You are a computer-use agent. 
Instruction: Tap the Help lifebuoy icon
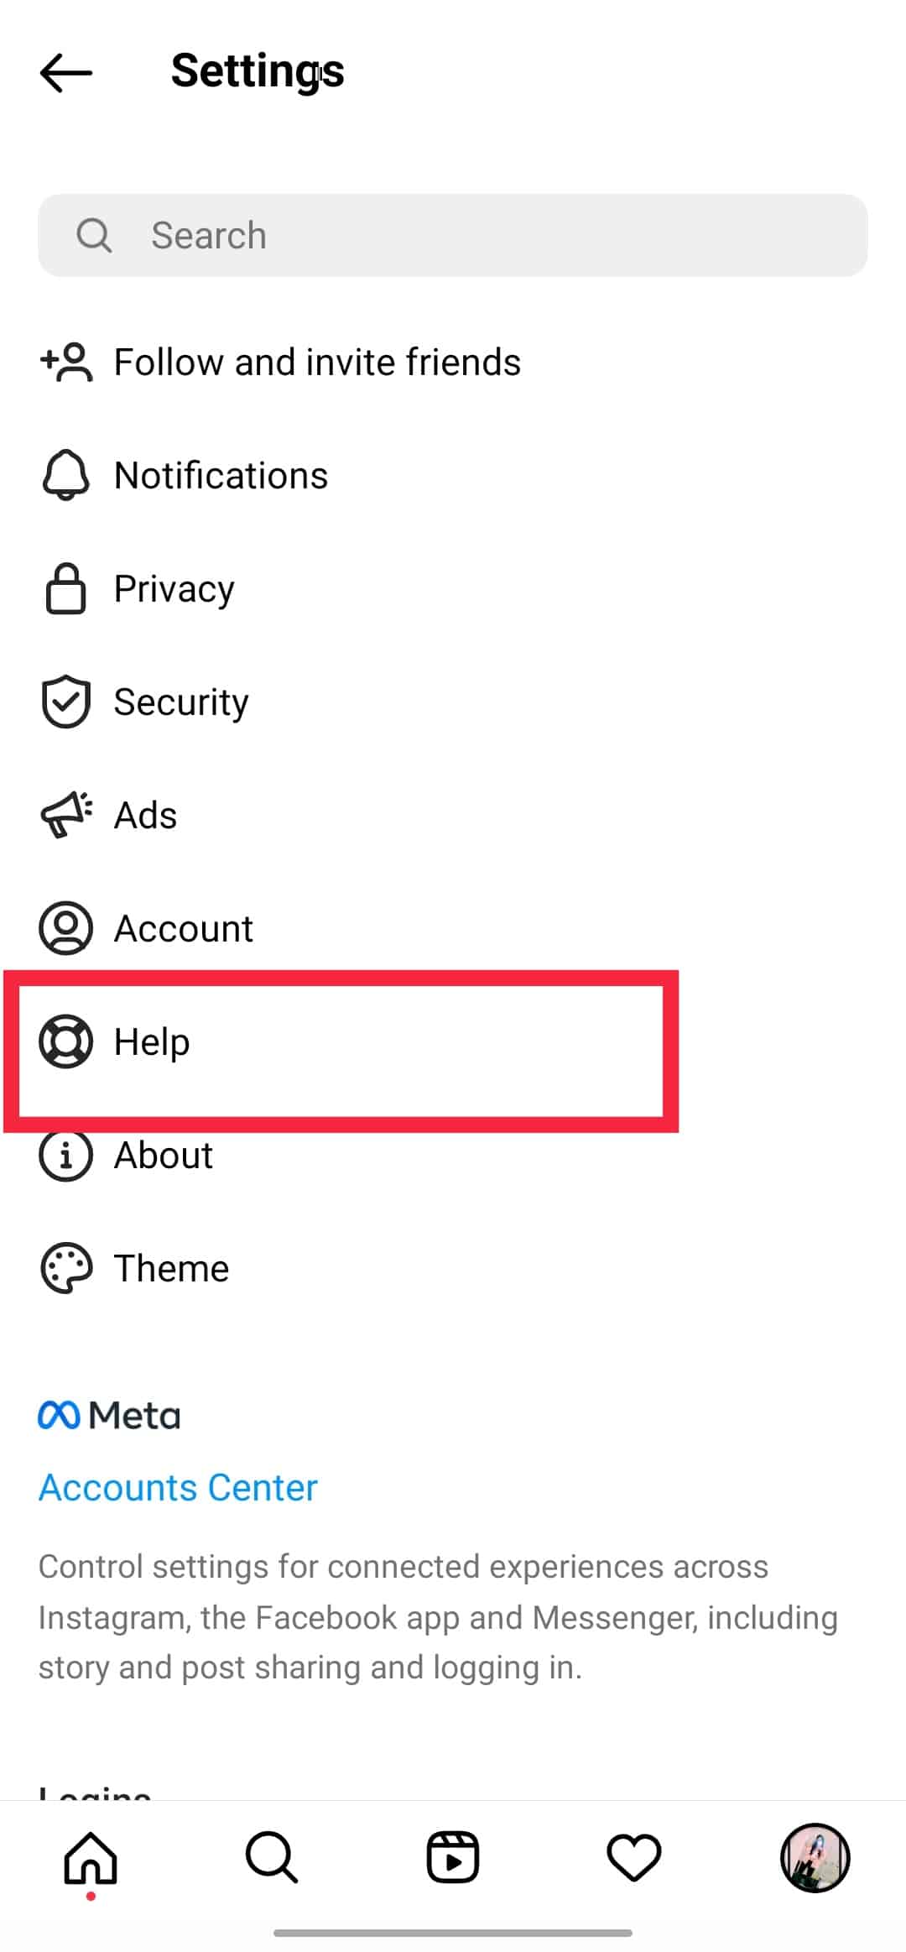65,1041
